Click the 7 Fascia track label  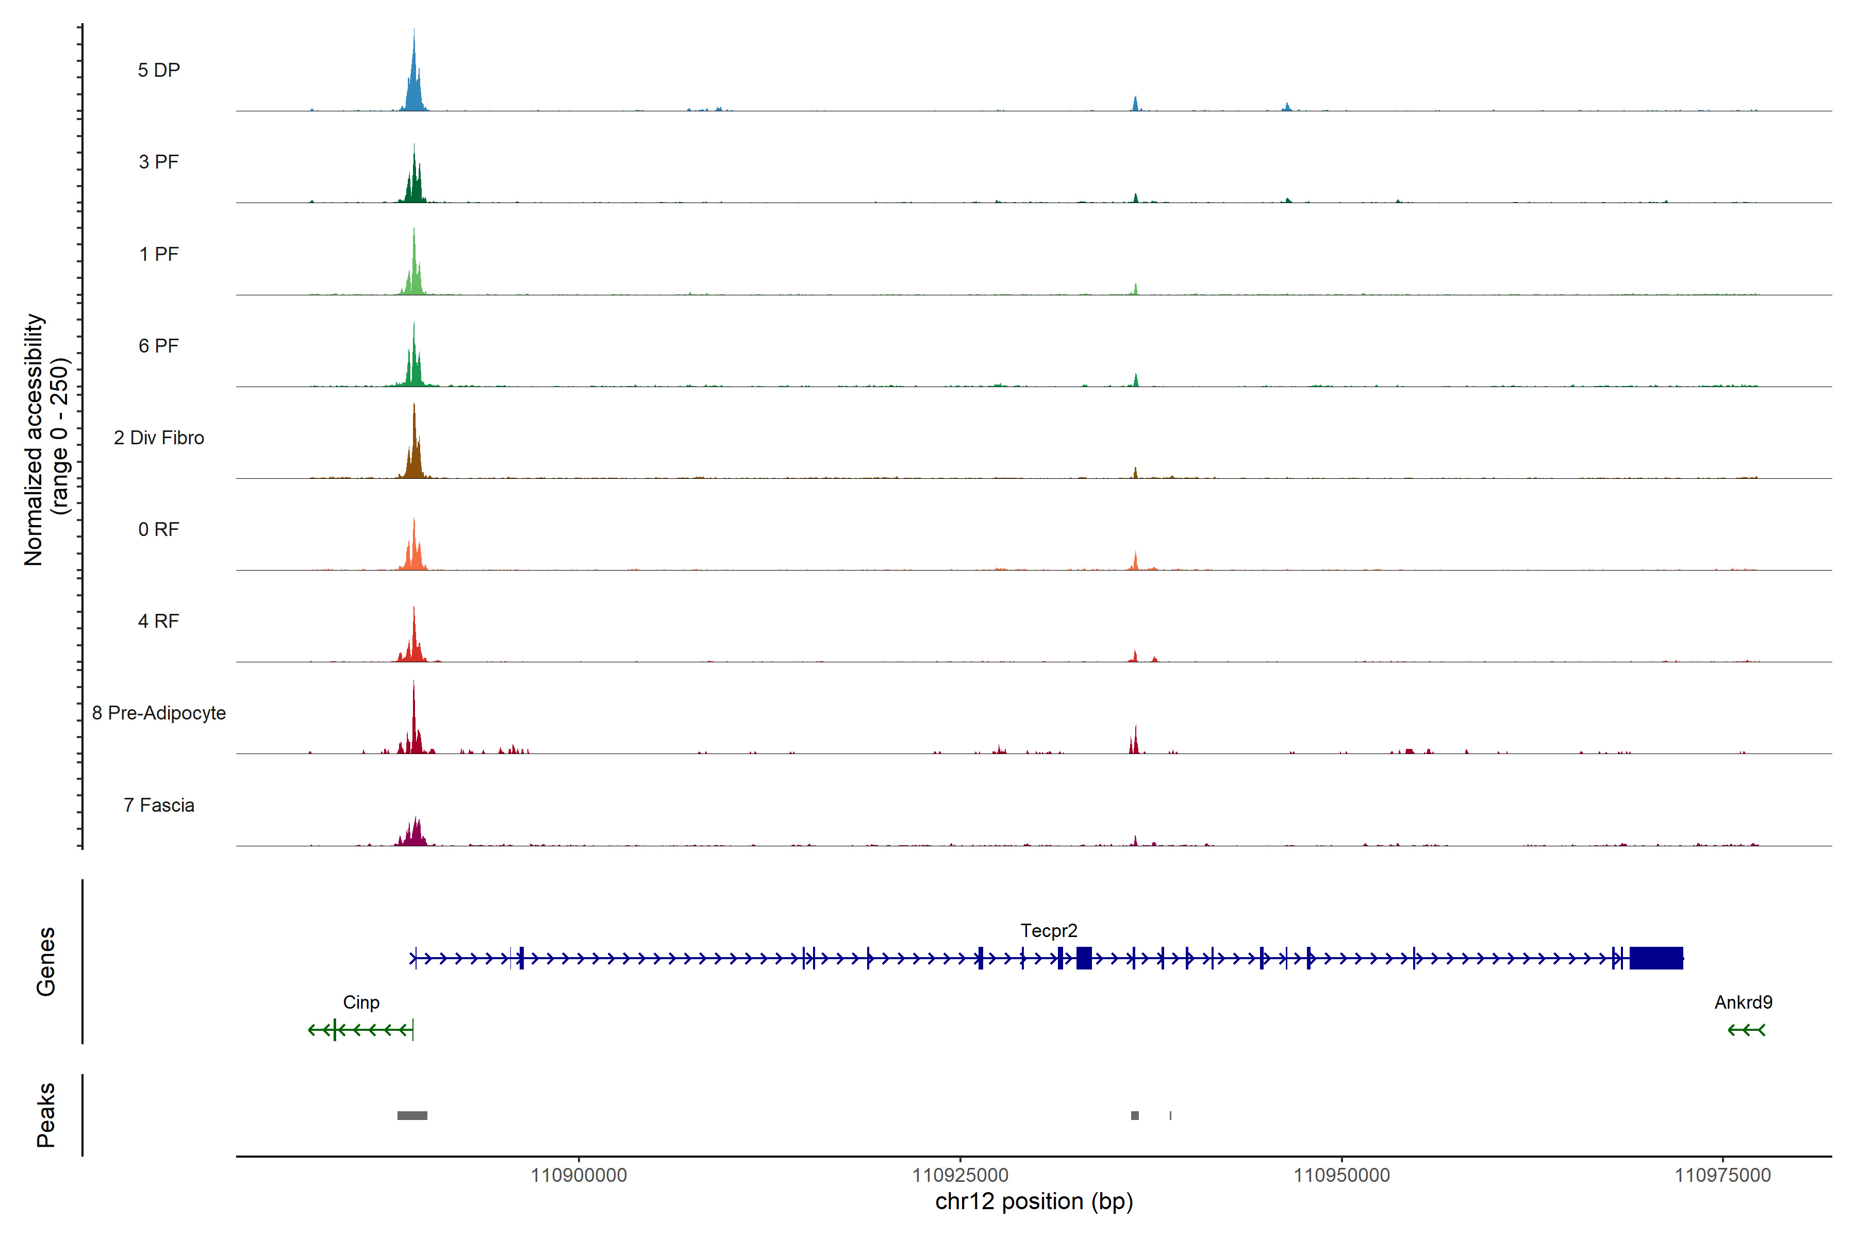pyautogui.click(x=159, y=806)
